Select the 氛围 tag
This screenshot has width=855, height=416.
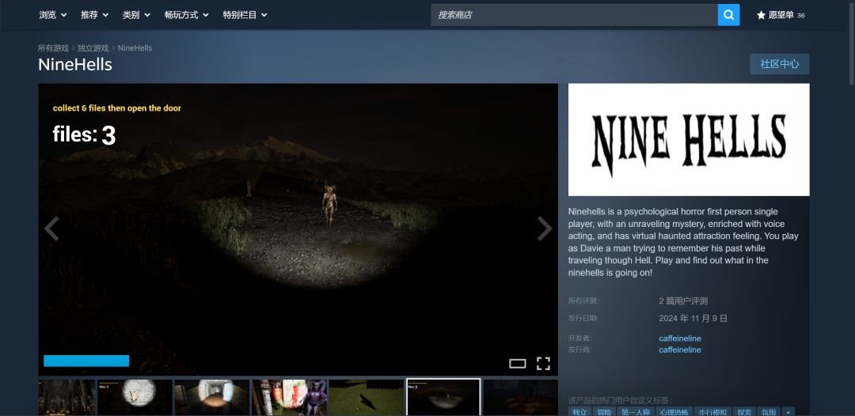click(x=768, y=411)
